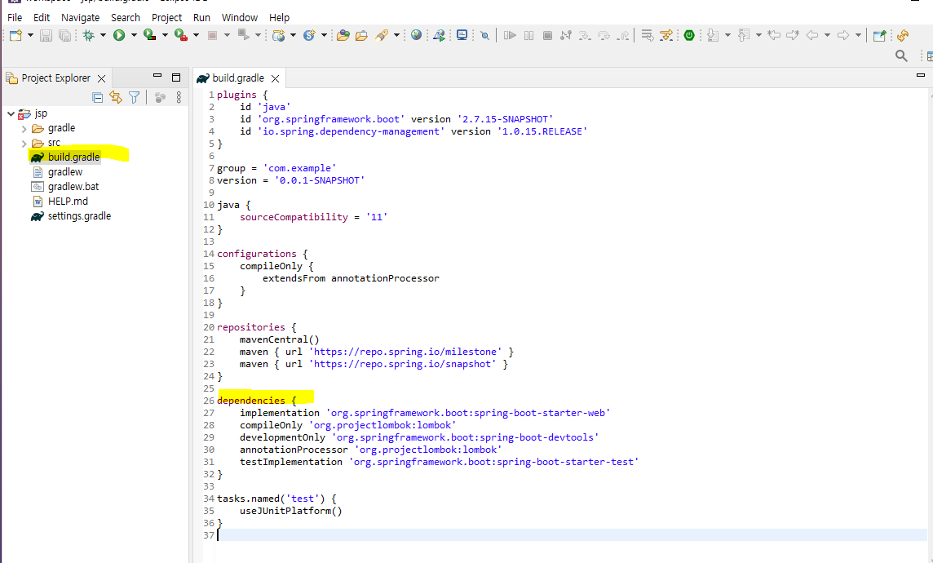
Task: Click the Coverage run icon
Action: 150,36
